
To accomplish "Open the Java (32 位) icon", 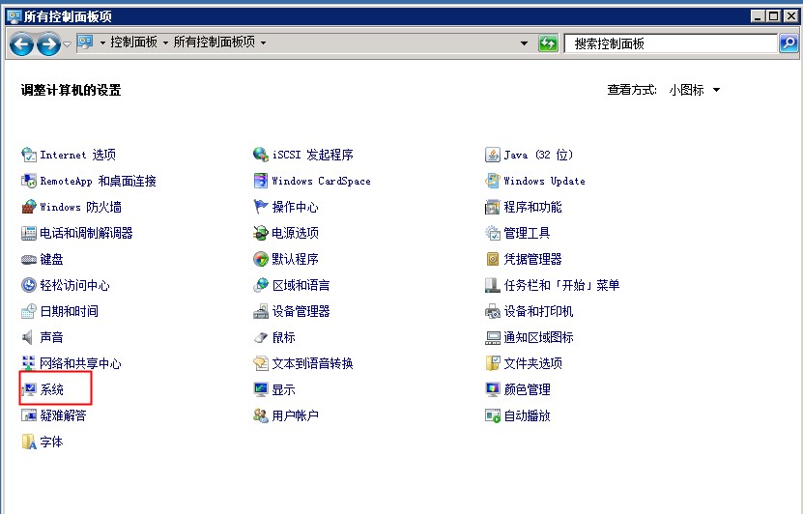I will (x=538, y=155).
